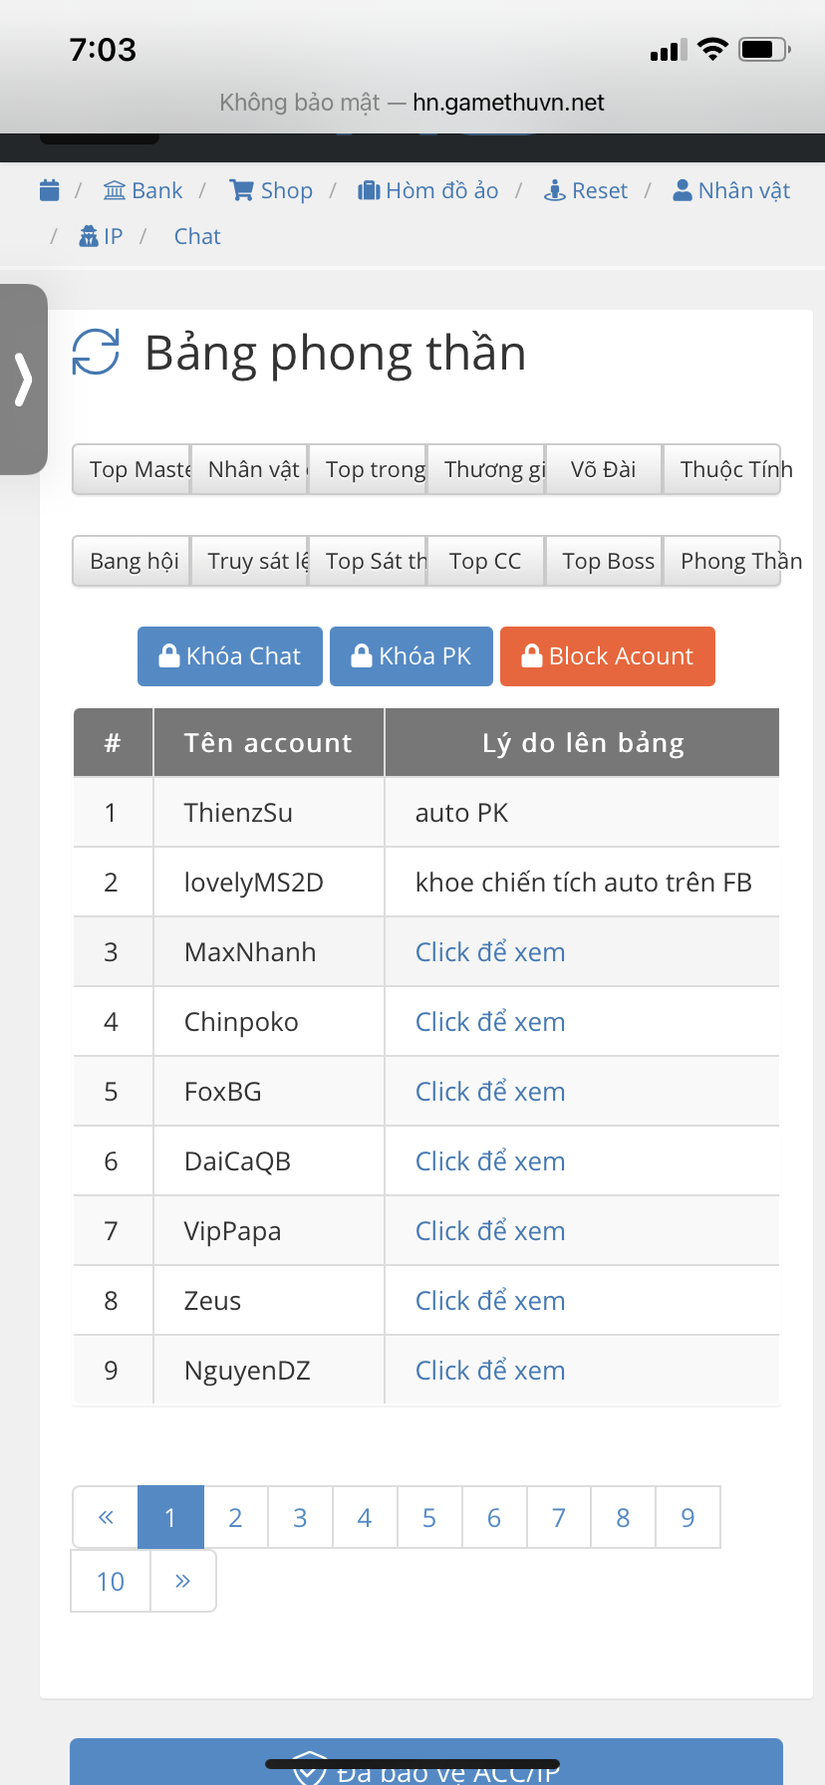The height and width of the screenshot is (1785, 825).
Task: View reason for MaxNhanh entry
Action: coord(490,952)
